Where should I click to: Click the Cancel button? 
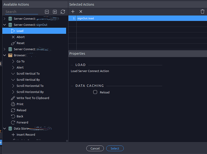click(95, 148)
